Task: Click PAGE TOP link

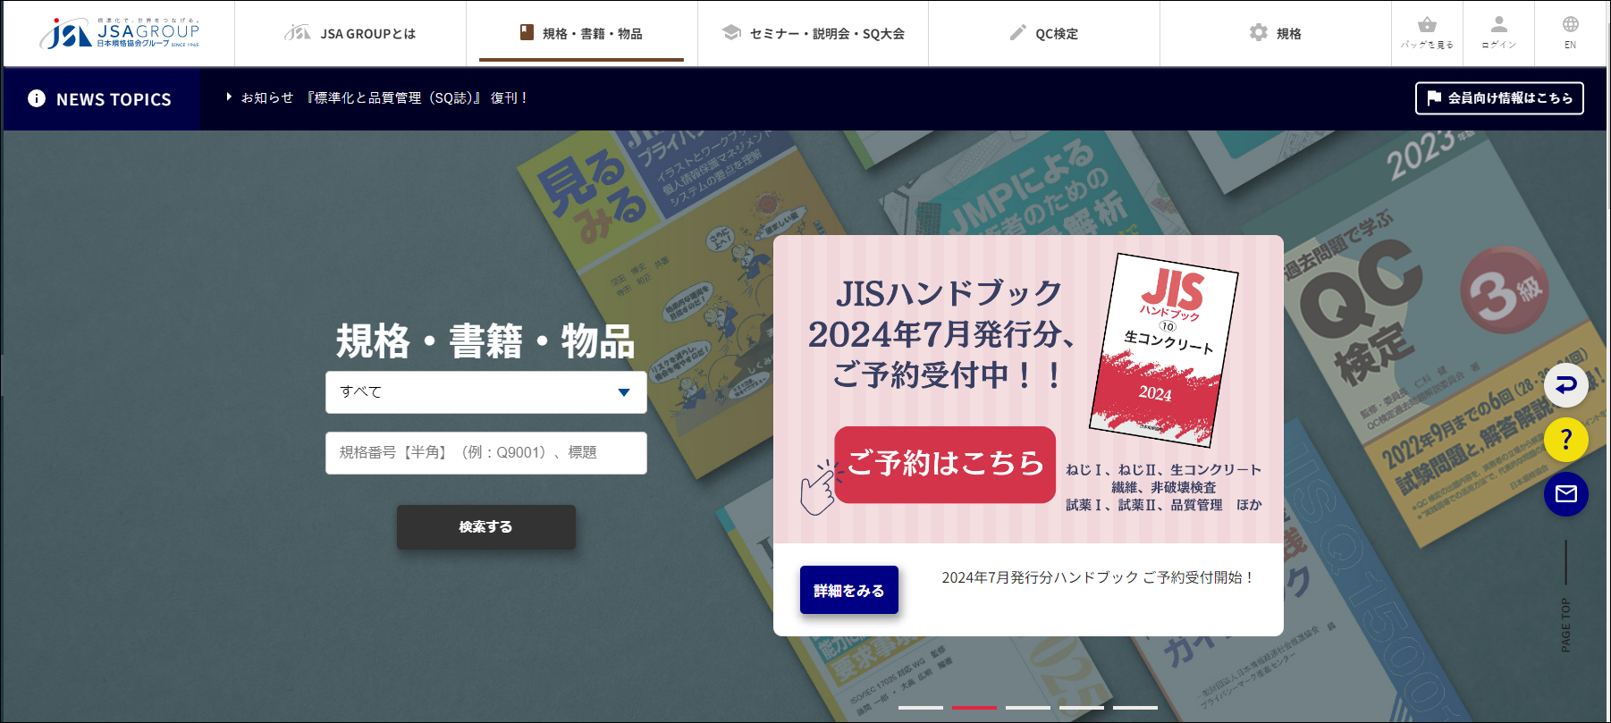Action: point(1565,624)
